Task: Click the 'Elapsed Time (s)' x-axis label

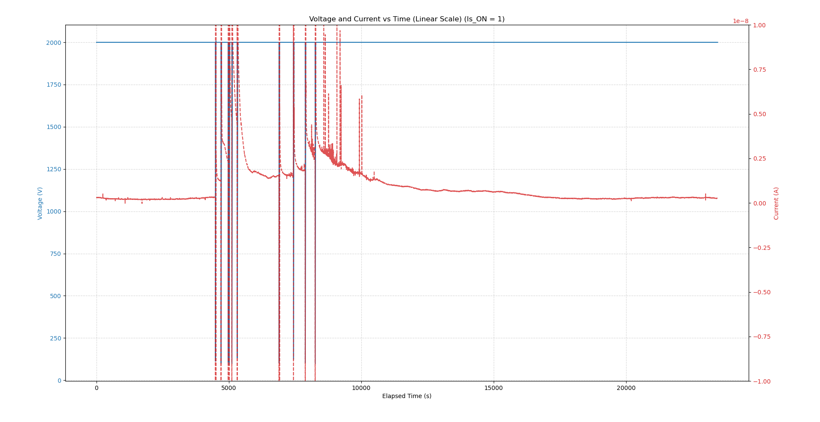Action: [407, 396]
